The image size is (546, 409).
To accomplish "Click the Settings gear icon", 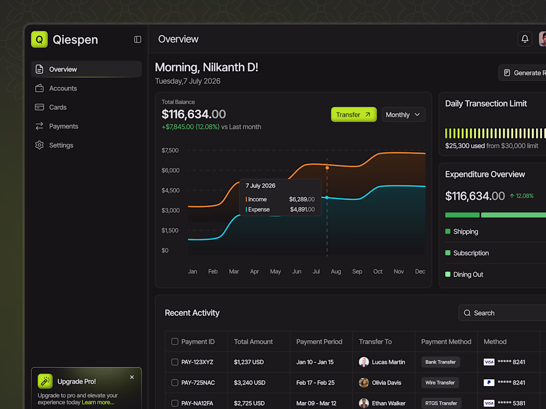I will coord(39,145).
